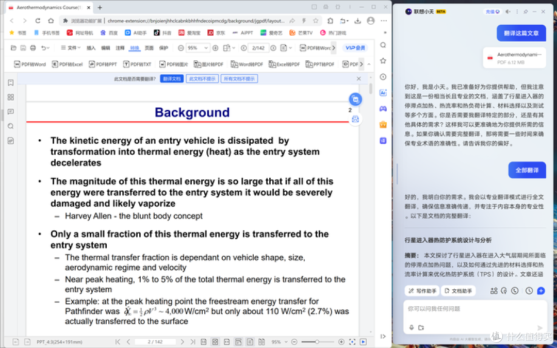557x348 pixels.
Task: Click 所有文档不提示 button
Action: pos(239,79)
